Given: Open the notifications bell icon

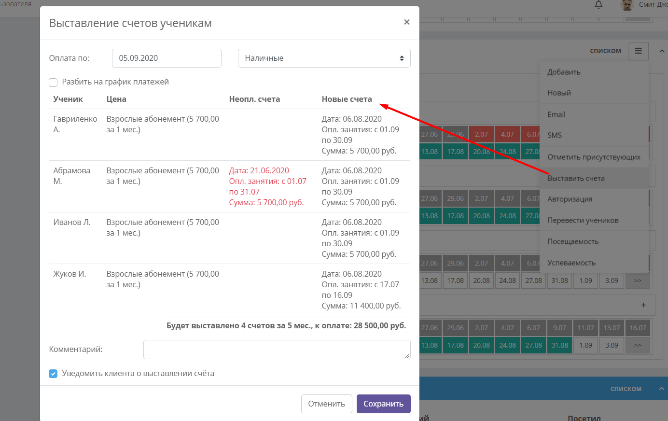Looking at the screenshot, I should pyautogui.click(x=598, y=5).
